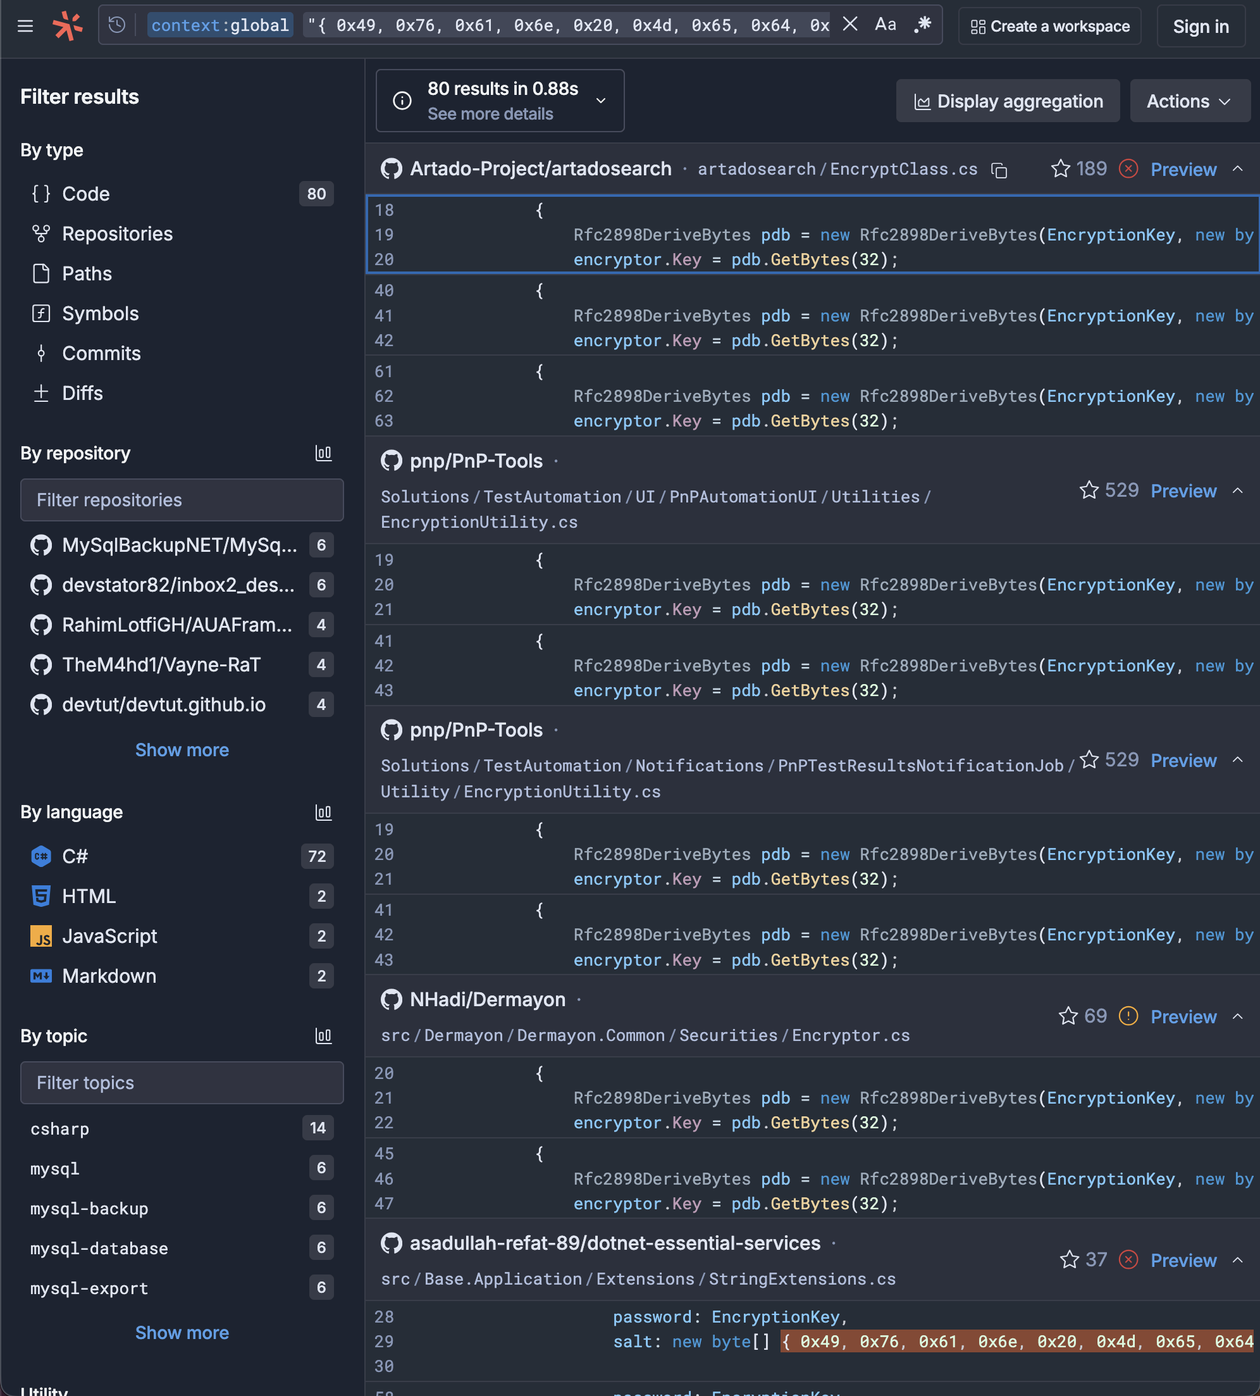
Task: Open the hamburger navigation menu
Action: [x=25, y=27]
